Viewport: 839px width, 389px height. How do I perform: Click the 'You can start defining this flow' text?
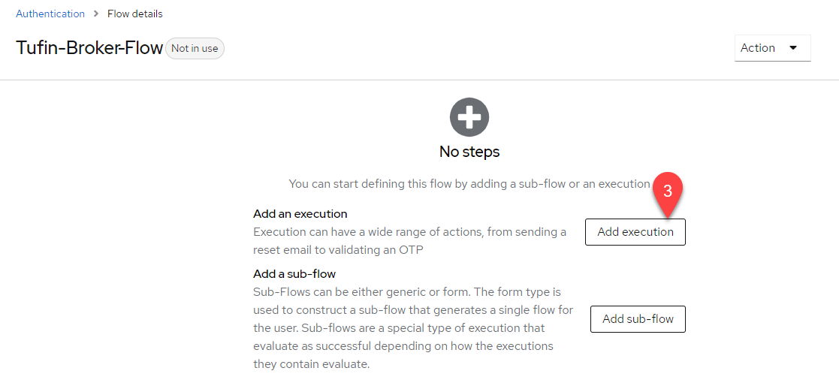click(x=469, y=183)
